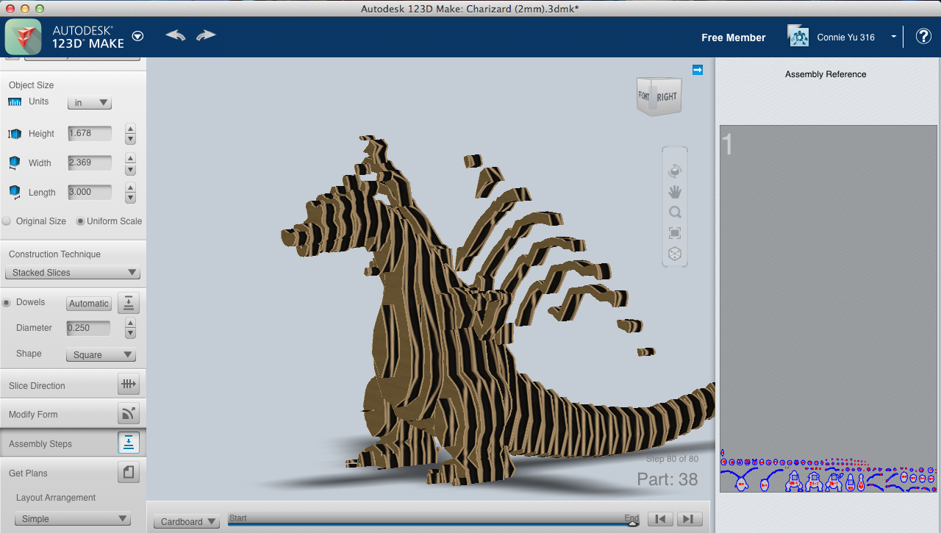Screen dimensions: 941x533
Task: Open the Construction Technique Stacked Slices dropdown
Action: tap(71, 273)
